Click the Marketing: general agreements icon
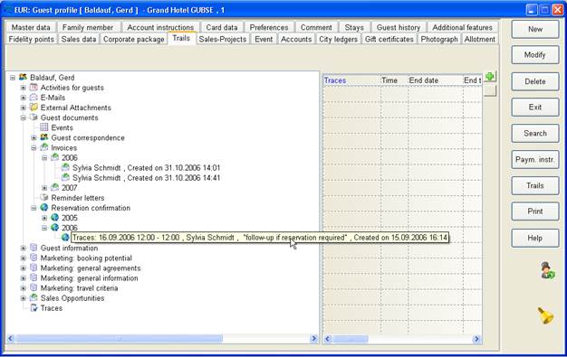 pos(34,268)
